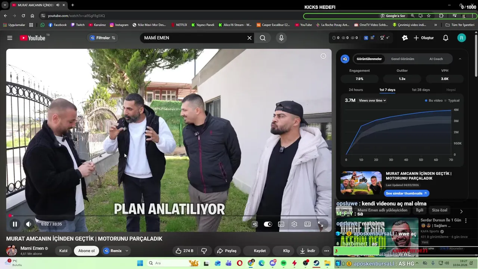This screenshot has width=478, height=269.
Task: Open YouTube notifications bell
Action: 446,38
